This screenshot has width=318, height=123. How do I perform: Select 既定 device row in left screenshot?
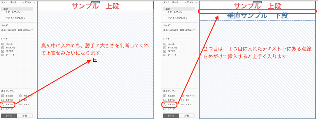tap(17, 9)
